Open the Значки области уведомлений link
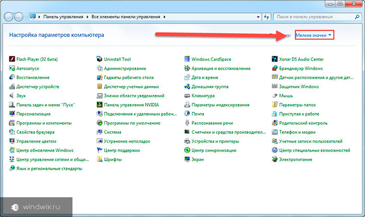Viewport: 365px width, 217px height. point(134,95)
